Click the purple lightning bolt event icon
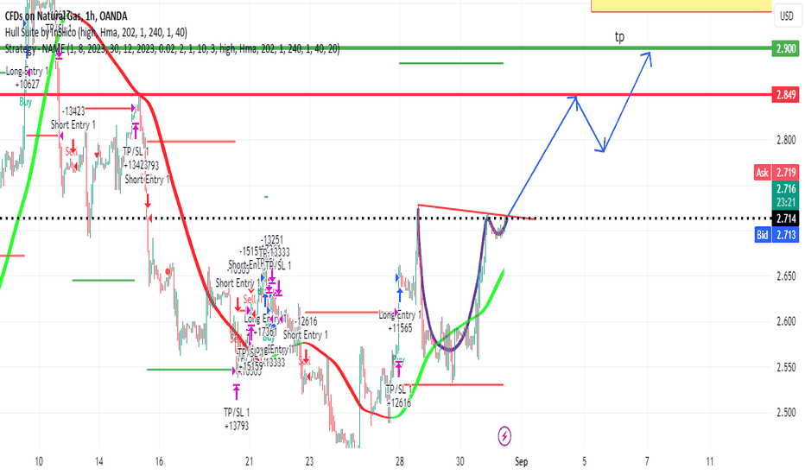Viewport: 805px width, 475px height. 504,436
